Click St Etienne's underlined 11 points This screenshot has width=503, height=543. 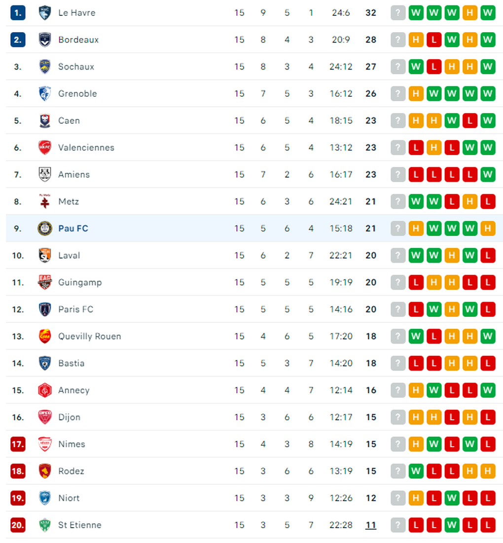(371, 525)
